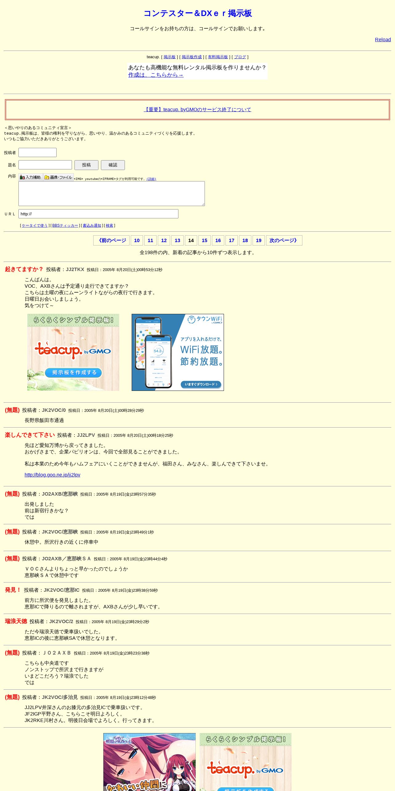Open the 検索 search link

[110, 225]
